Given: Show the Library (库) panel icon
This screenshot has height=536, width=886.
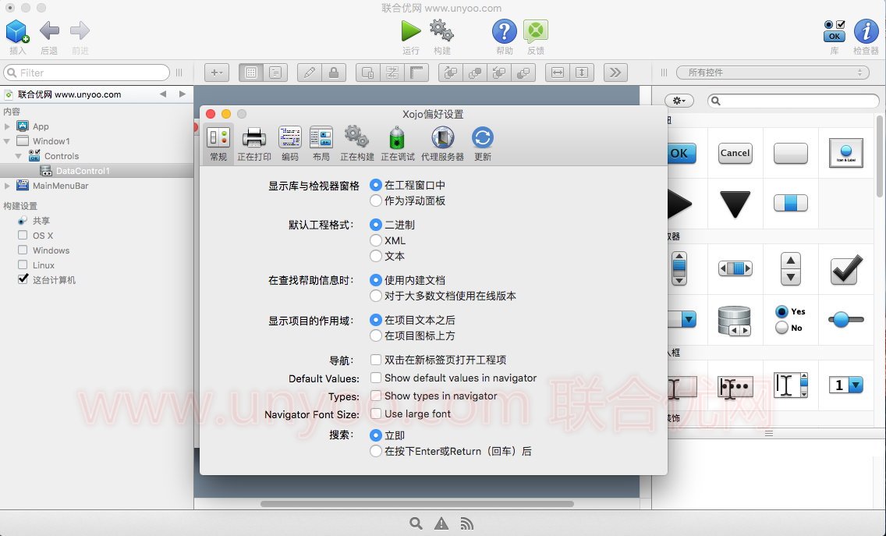Looking at the screenshot, I should [x=835, y=31].
